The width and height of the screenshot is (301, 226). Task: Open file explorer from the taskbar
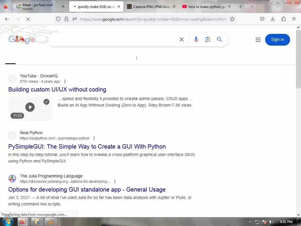(37, 222)
